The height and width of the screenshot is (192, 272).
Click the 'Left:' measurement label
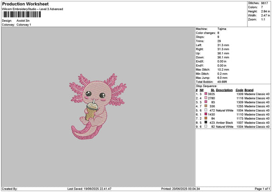[x=199, y=45]
